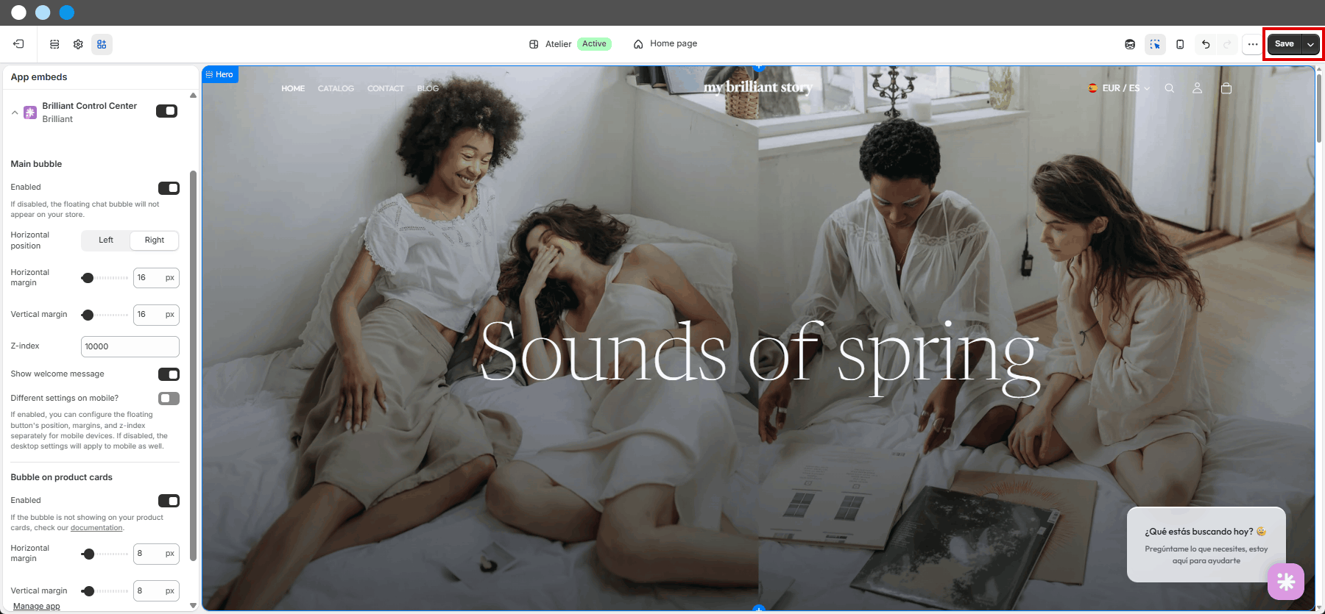Disable the Brilliant Control Center embed toggle

pos(166,111)
